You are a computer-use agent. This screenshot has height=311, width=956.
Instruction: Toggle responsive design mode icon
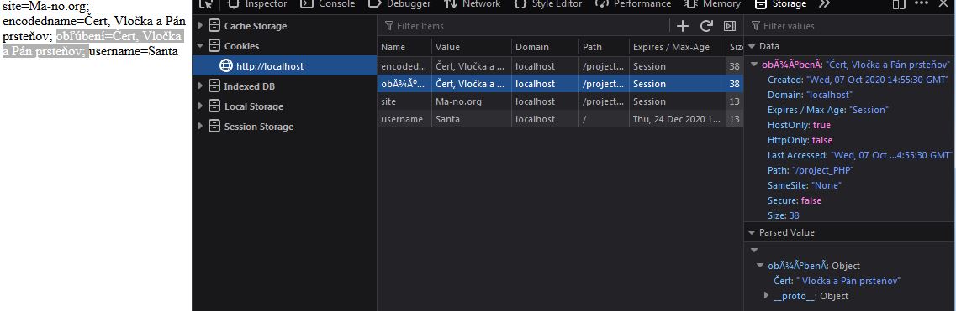pos(899,3)
